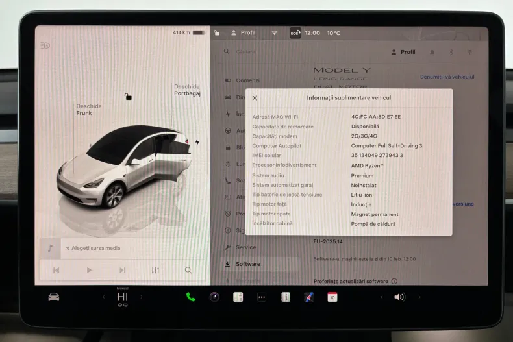This screenshot has height=342, width=513.
Task: Tap the HI climate temperature setting
Action: (x=122, y=297)
